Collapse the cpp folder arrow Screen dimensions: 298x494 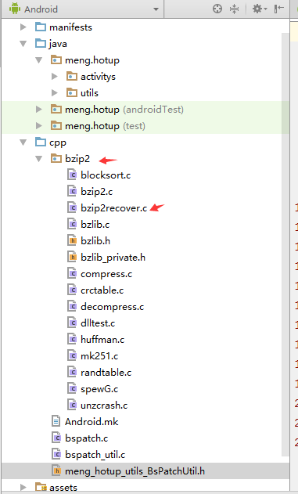tap(23, 142)
